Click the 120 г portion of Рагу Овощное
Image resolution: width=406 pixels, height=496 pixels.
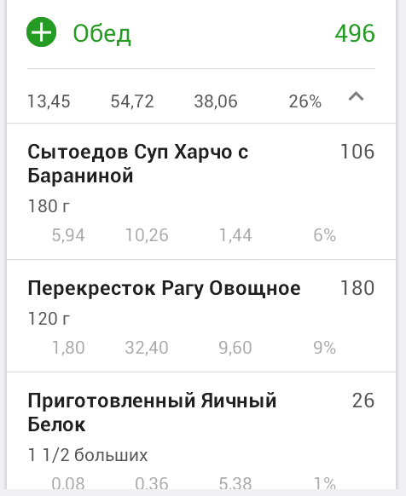[49, 318]
